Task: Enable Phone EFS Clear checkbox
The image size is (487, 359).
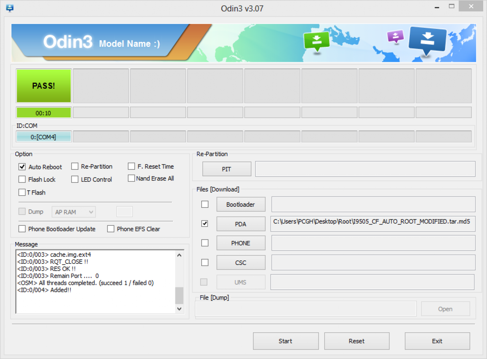Action: (x=111, y=229)
